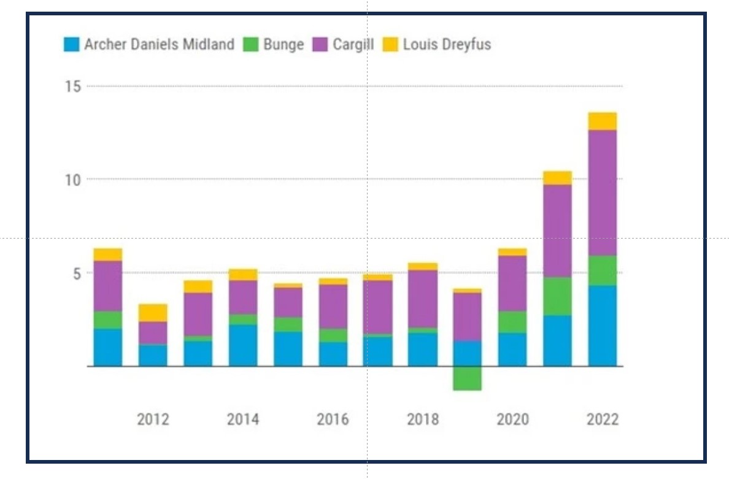Image resolution: width=729 pixels, height=479 pixels.
Task: Click the green Bunge legend swatch
Action: pyautogui.click(x=250, y=45)
